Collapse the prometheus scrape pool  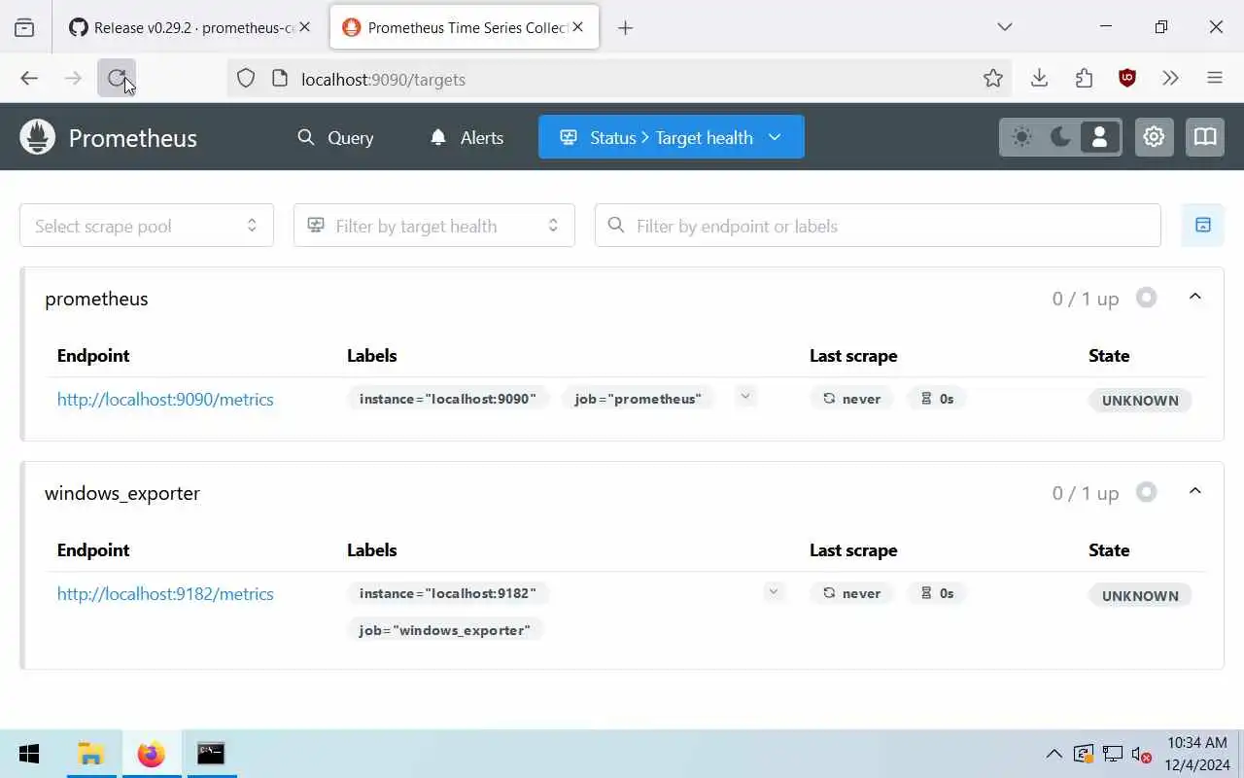[1195, 298]
